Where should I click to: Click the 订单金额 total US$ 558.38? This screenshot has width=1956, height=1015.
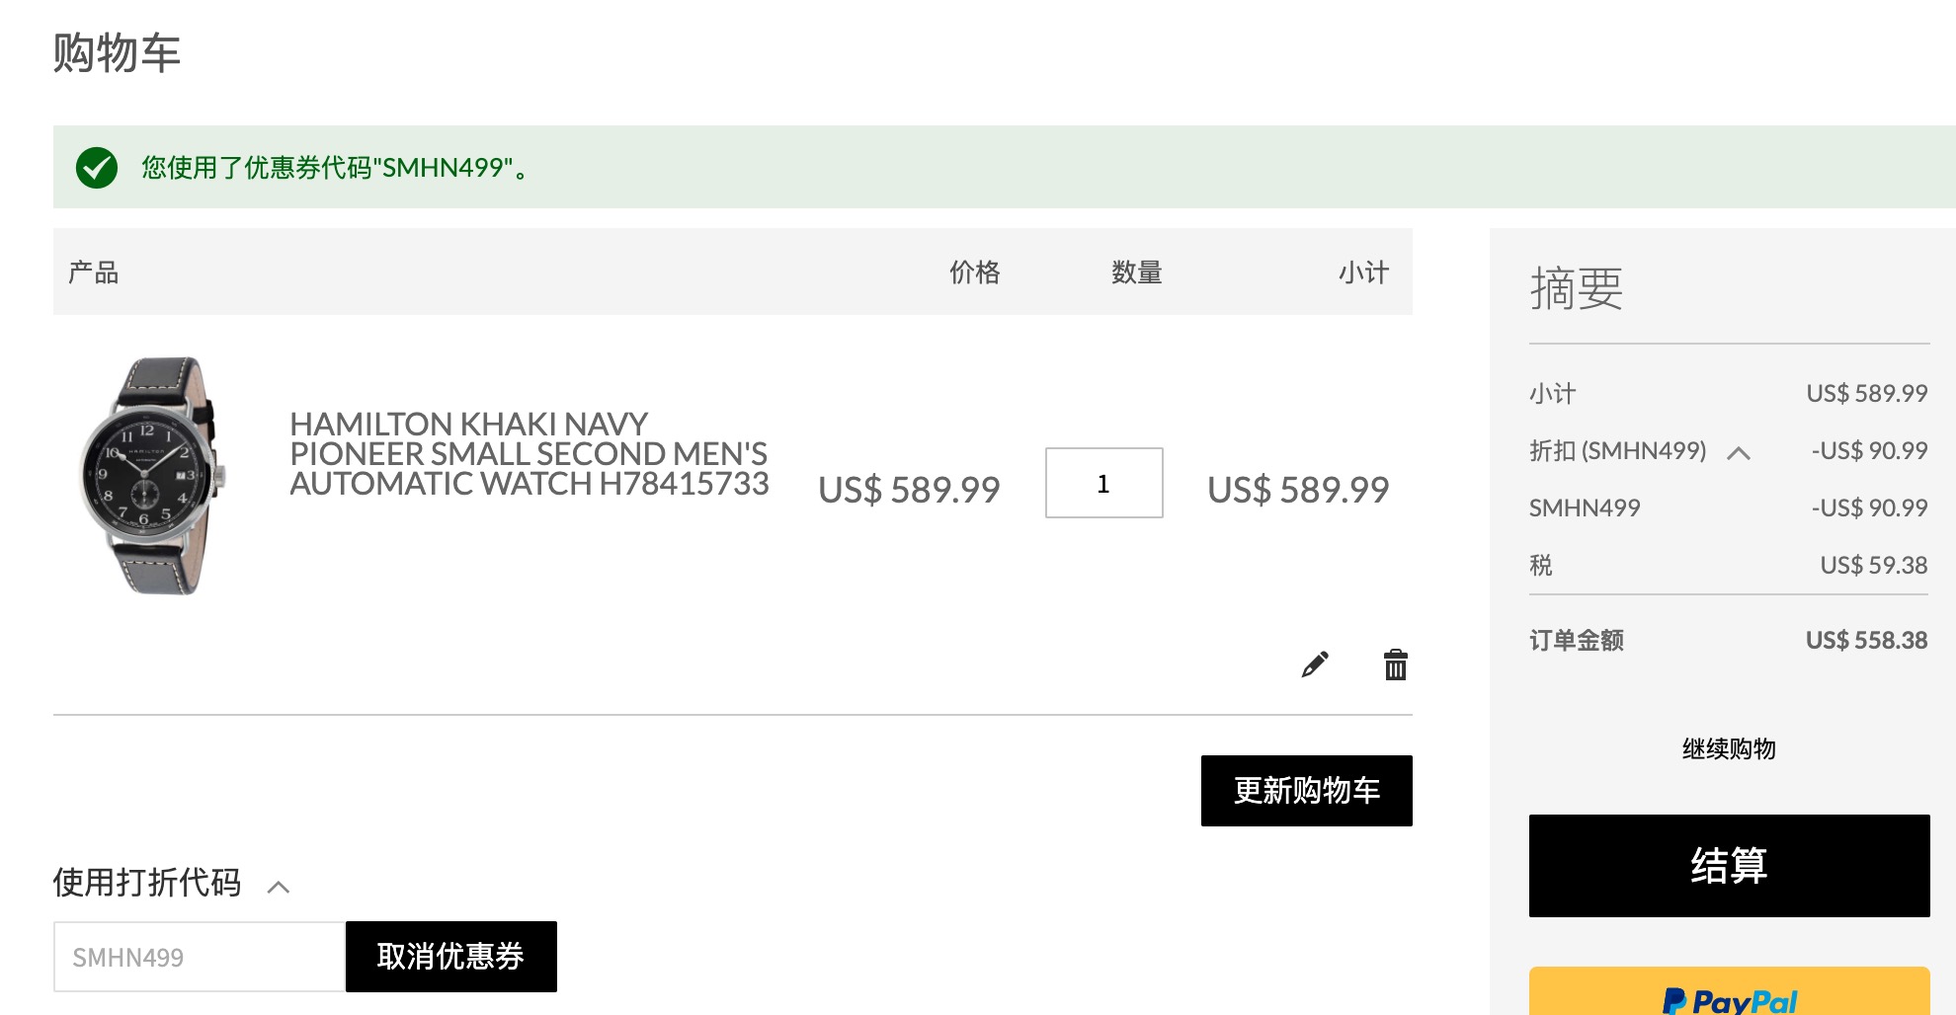pos(1866,641)
